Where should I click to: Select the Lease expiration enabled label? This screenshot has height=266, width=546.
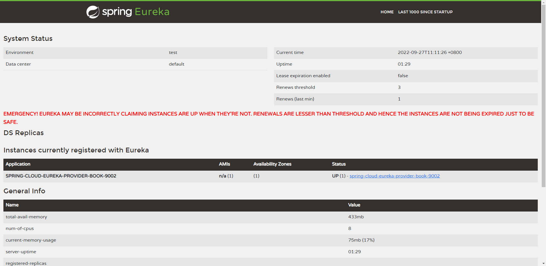click(x=303, y=76)
